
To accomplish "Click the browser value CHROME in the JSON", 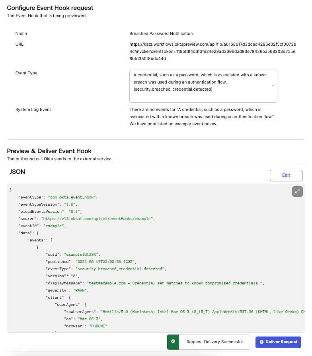I will pyautogui.click(x=97, y=326).
